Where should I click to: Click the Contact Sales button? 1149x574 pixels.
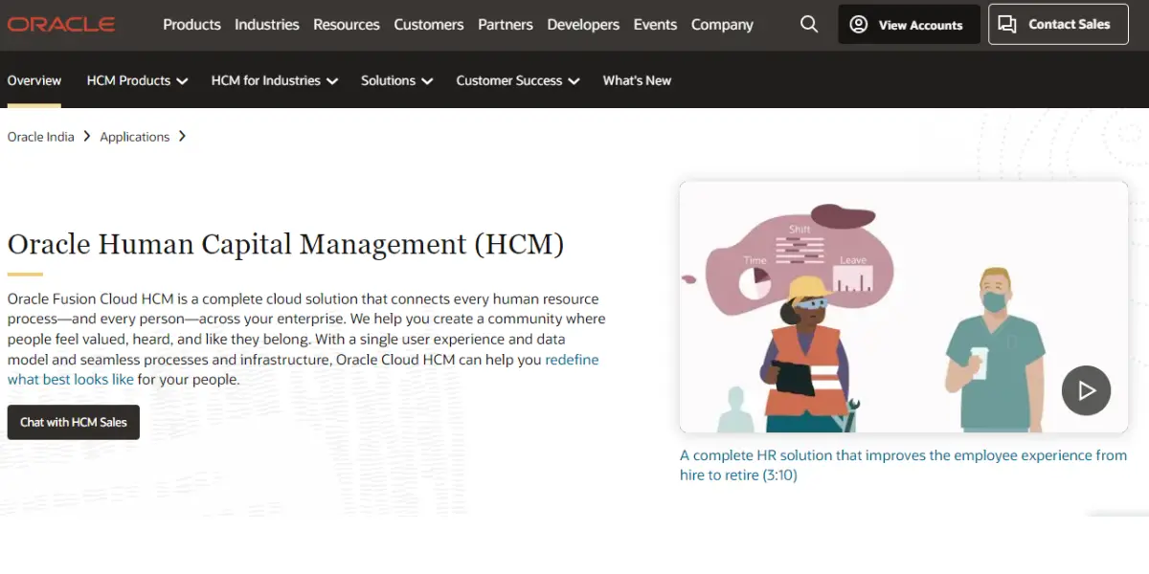click(x=1058, y=25)
